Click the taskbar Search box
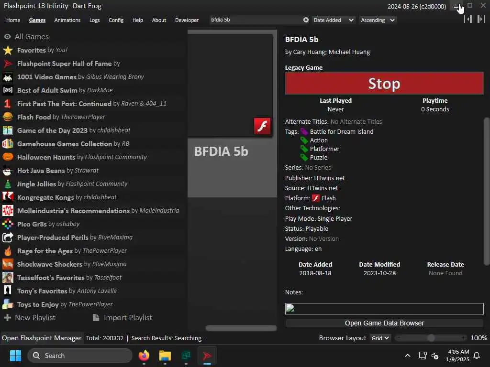Image resolution: width=490 pixels, height=367 pixels. click(80, 356)
